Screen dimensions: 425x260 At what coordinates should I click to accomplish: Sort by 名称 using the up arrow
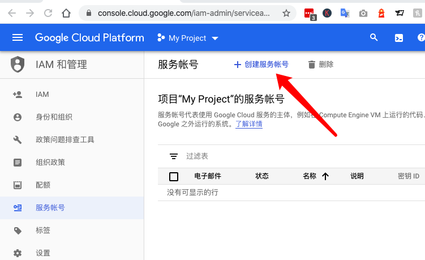(x=325, y=176)
